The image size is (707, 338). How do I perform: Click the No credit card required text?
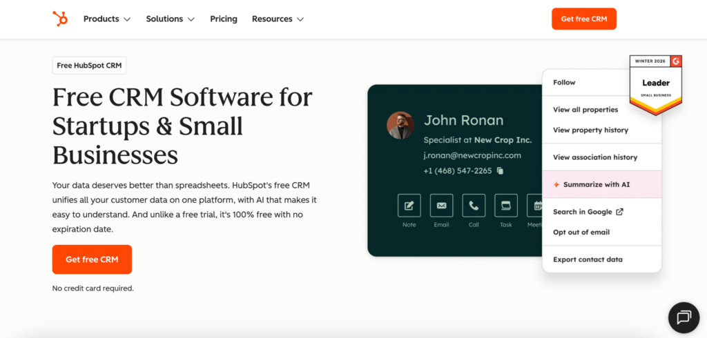pos(93,288)
